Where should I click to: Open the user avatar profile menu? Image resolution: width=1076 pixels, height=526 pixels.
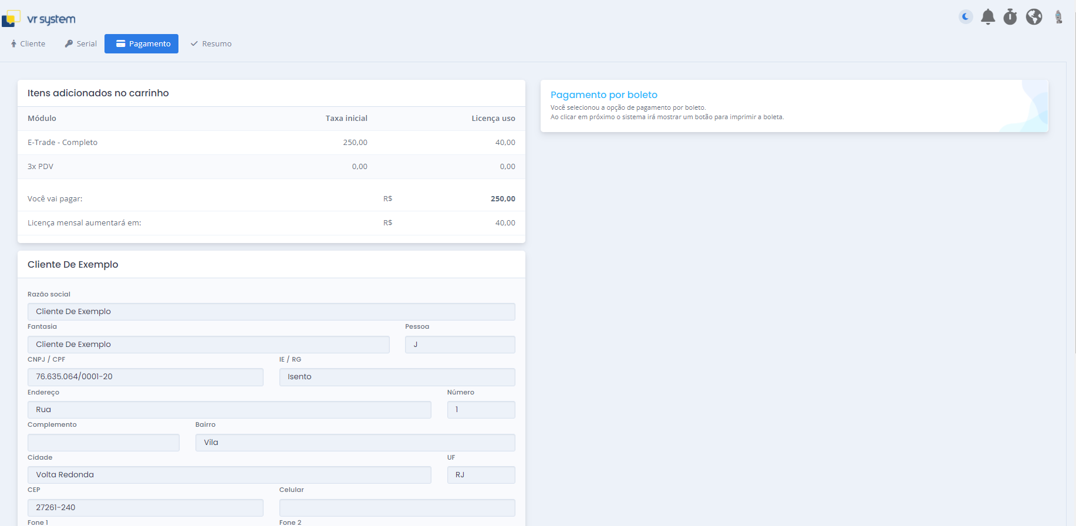coord(1058,17)
